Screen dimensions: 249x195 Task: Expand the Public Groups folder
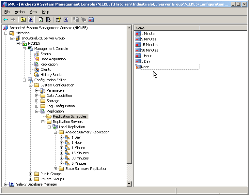coord(30,174)
